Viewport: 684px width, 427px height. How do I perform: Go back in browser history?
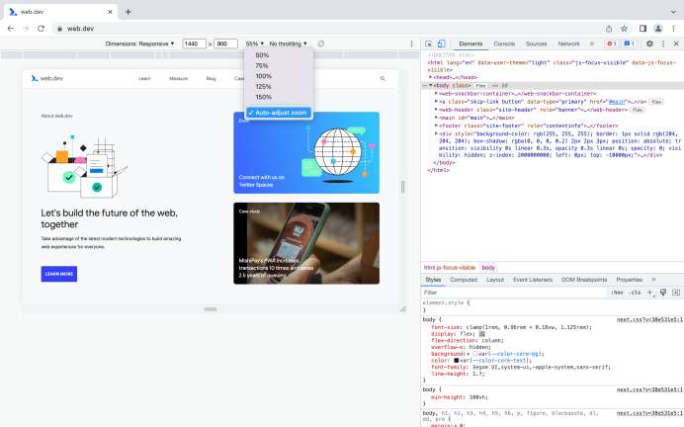[11, 29]
